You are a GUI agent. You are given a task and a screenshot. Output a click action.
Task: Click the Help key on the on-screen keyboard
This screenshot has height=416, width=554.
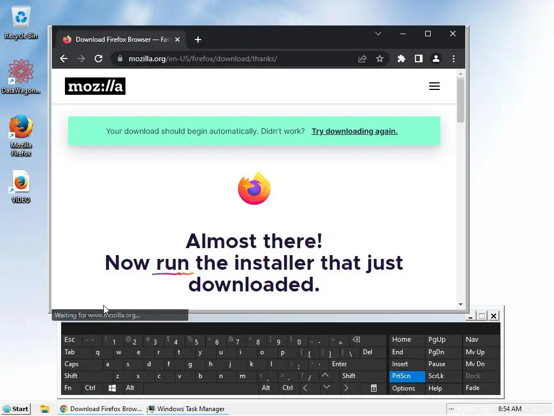pyautogui.click(x=443, y=388)
